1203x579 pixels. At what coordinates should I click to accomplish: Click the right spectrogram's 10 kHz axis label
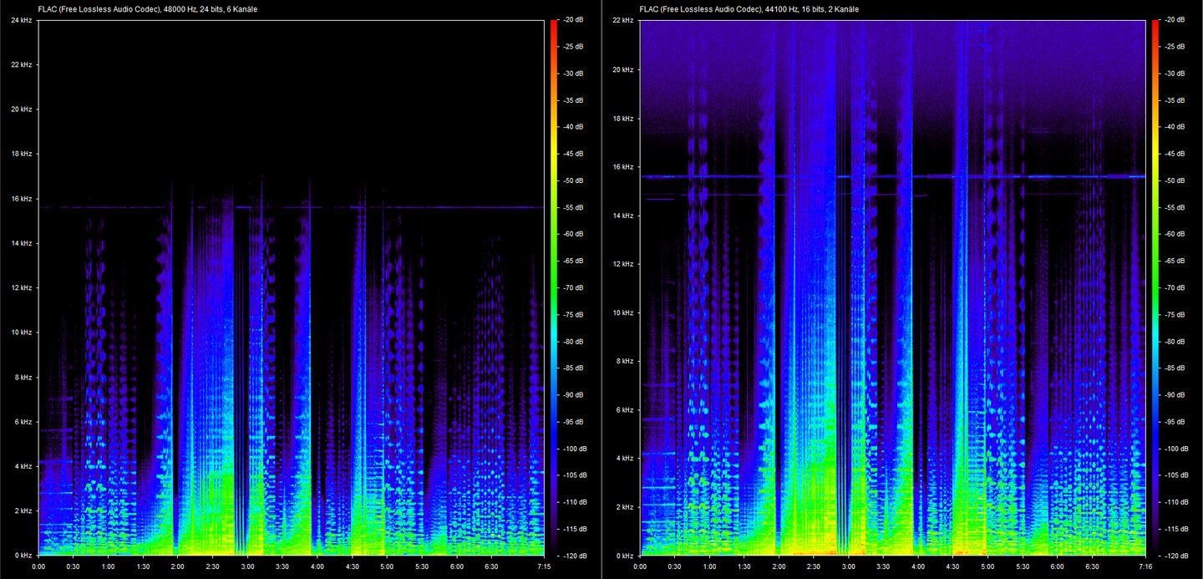point(623,313)
